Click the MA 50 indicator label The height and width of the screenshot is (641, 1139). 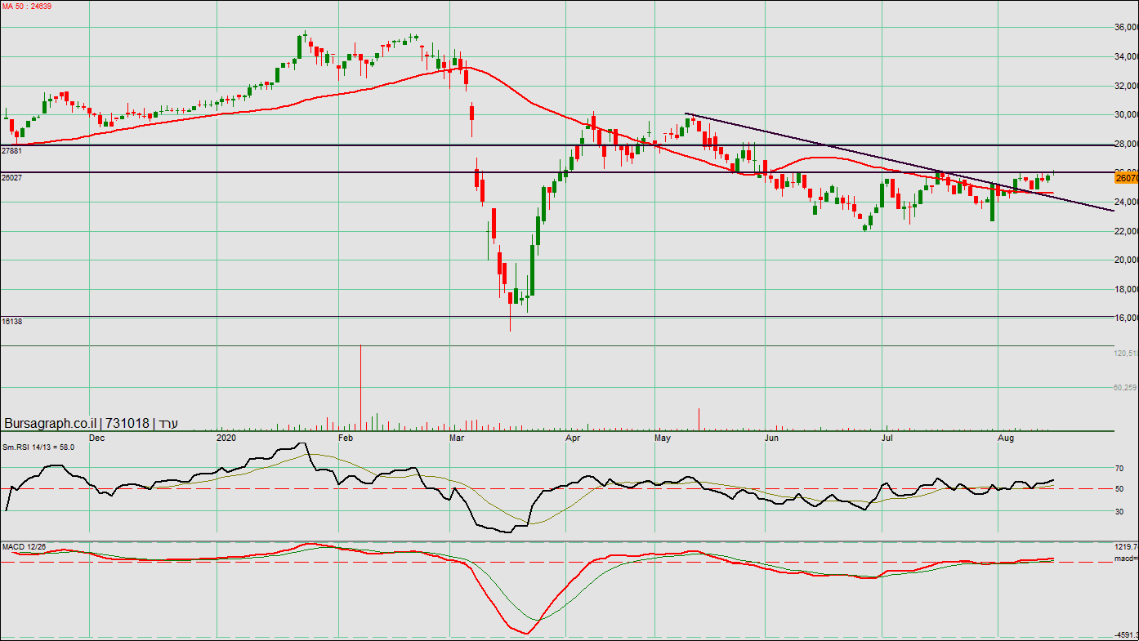pyautogui.click(x=26, y=7)
